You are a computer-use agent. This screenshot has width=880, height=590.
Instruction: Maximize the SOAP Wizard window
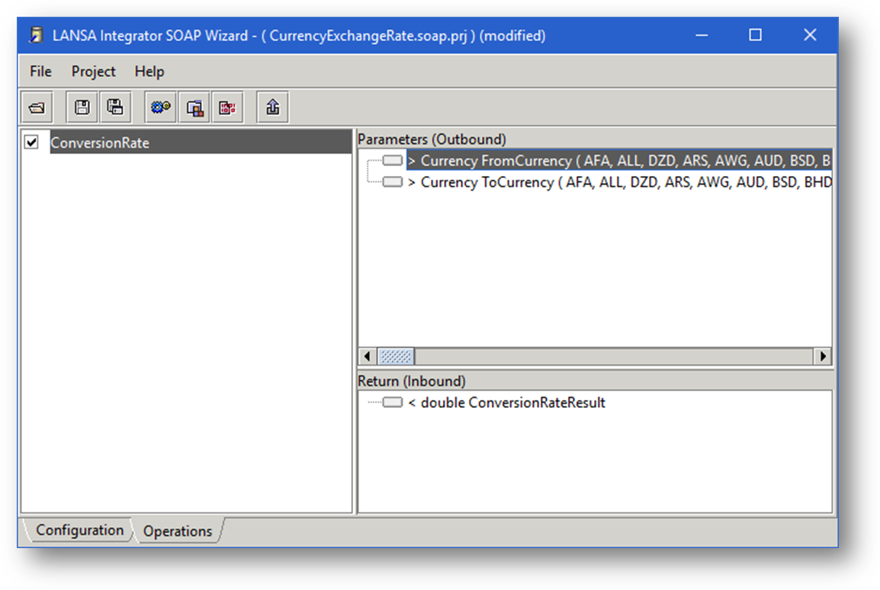[x=756, y=35]
